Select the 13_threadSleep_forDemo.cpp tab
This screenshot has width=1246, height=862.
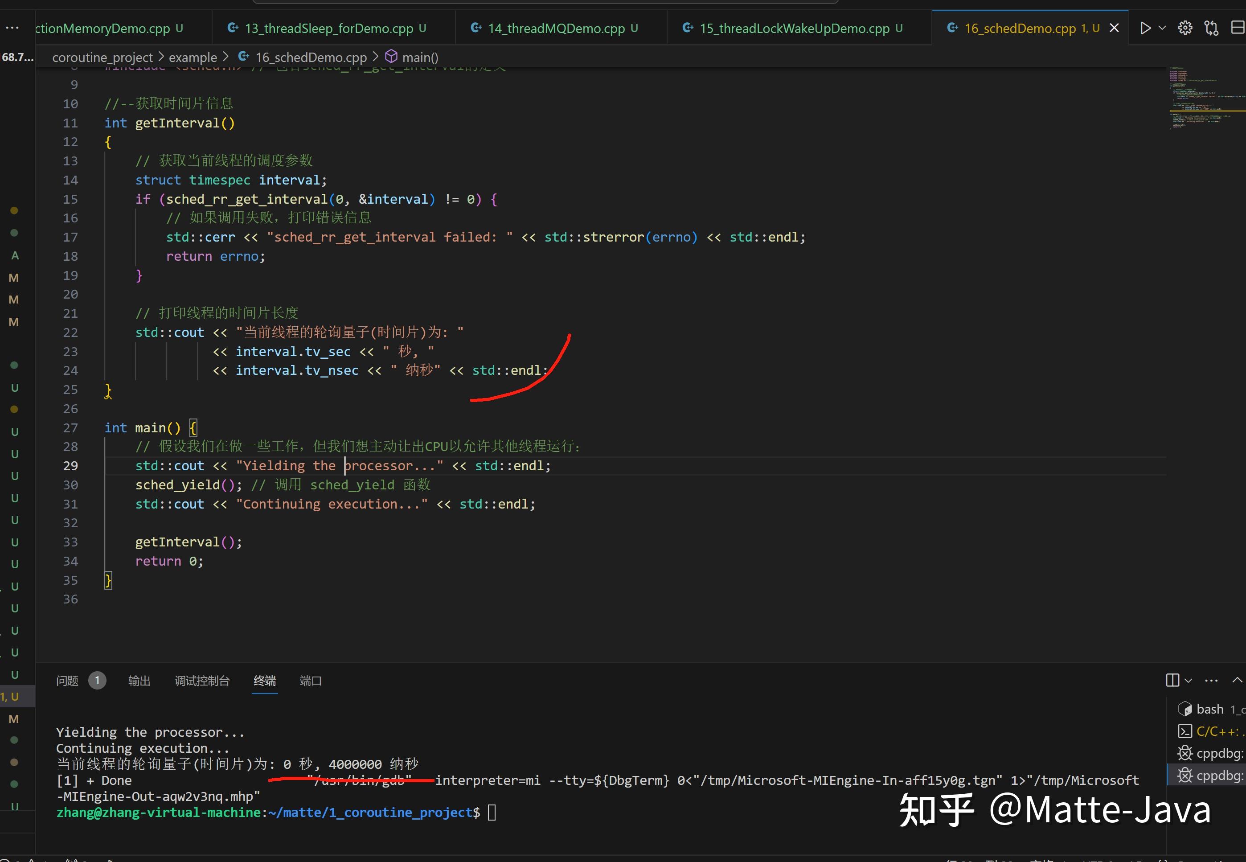(x=328, y=28)
